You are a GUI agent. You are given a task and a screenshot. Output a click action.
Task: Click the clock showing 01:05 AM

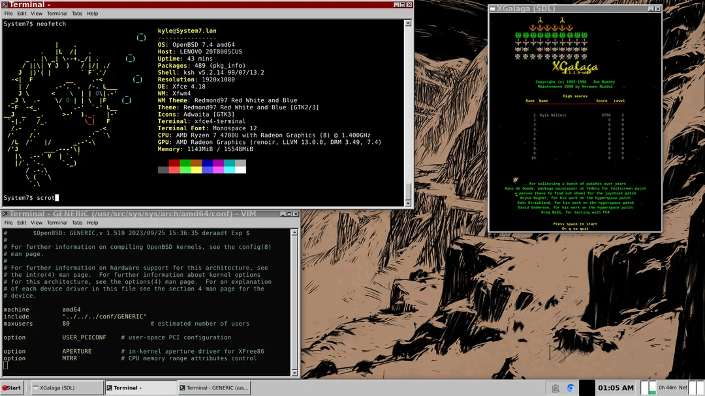coord(616,388)
